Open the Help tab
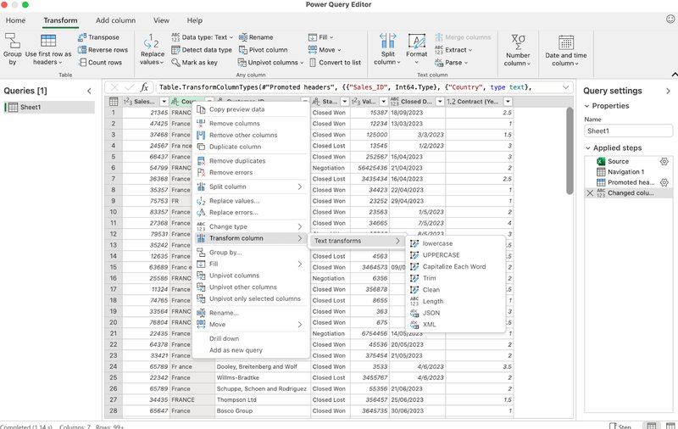This screenshot has width=678, height=429. 195,20
